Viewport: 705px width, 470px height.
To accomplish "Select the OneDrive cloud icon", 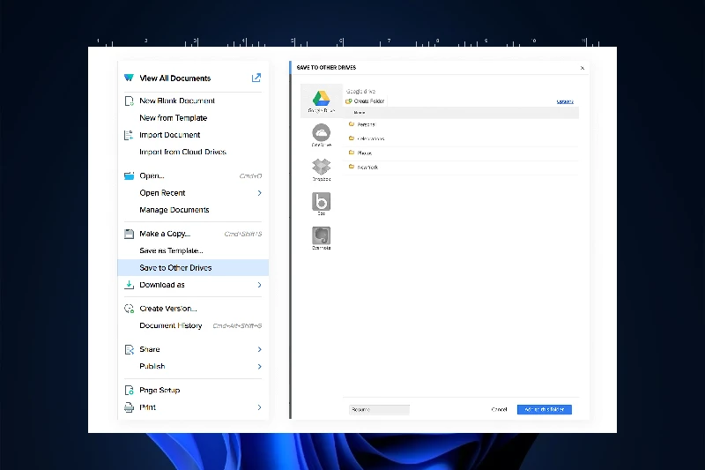I will 321,132.
